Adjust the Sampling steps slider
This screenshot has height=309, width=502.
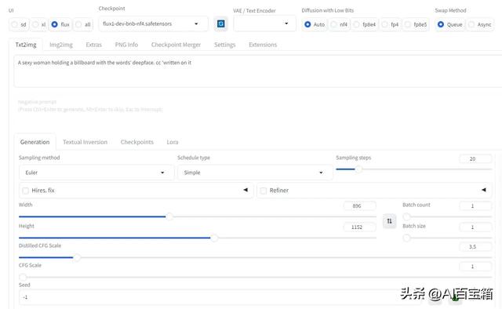pyautogui.click(x=413, y=169)
